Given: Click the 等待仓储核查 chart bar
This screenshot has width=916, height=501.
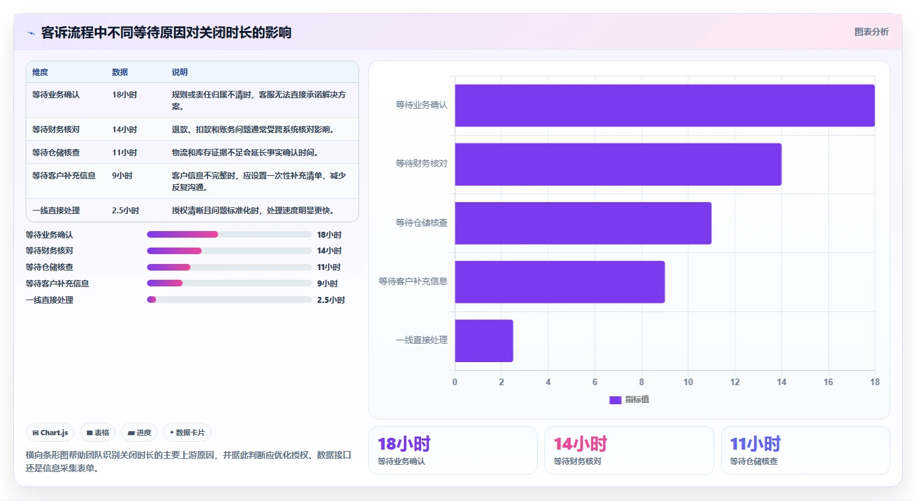Looking at the screenshot, I should (583, 223).
